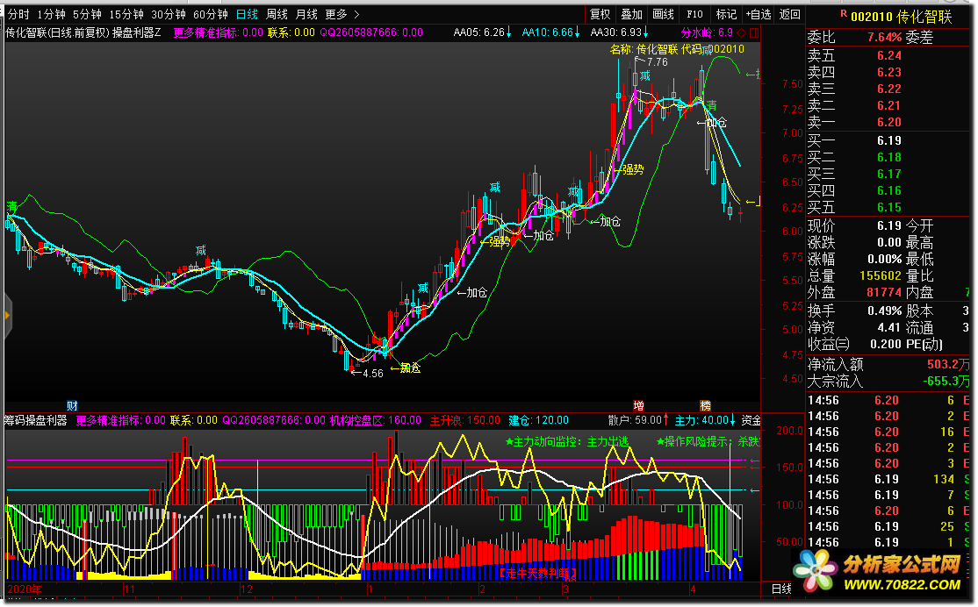978x607 pixels.
Task: Click the 日线 period label at bottom axis
Action: pos(781,589)
